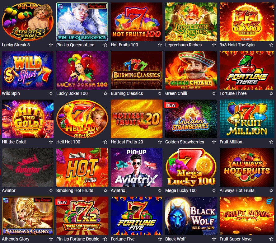
Task: Open Wild Spin slot thumbnail
Action: [28, 70]
